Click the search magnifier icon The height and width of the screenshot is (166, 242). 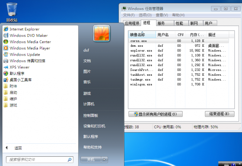click(x=70, y=160)
